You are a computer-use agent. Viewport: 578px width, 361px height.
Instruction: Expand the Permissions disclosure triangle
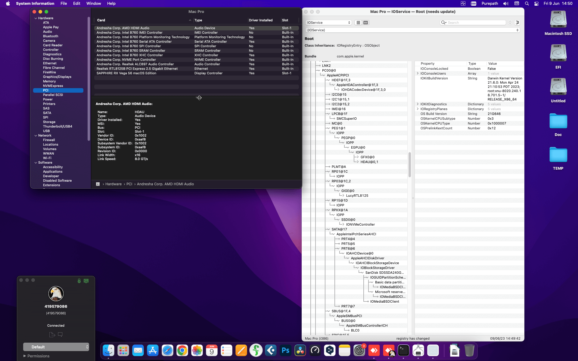pos(25,356)
